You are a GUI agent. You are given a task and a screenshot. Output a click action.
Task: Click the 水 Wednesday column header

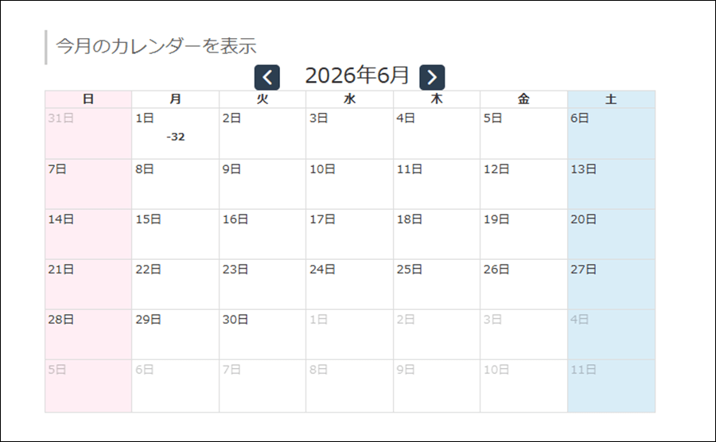click(349, 99)
